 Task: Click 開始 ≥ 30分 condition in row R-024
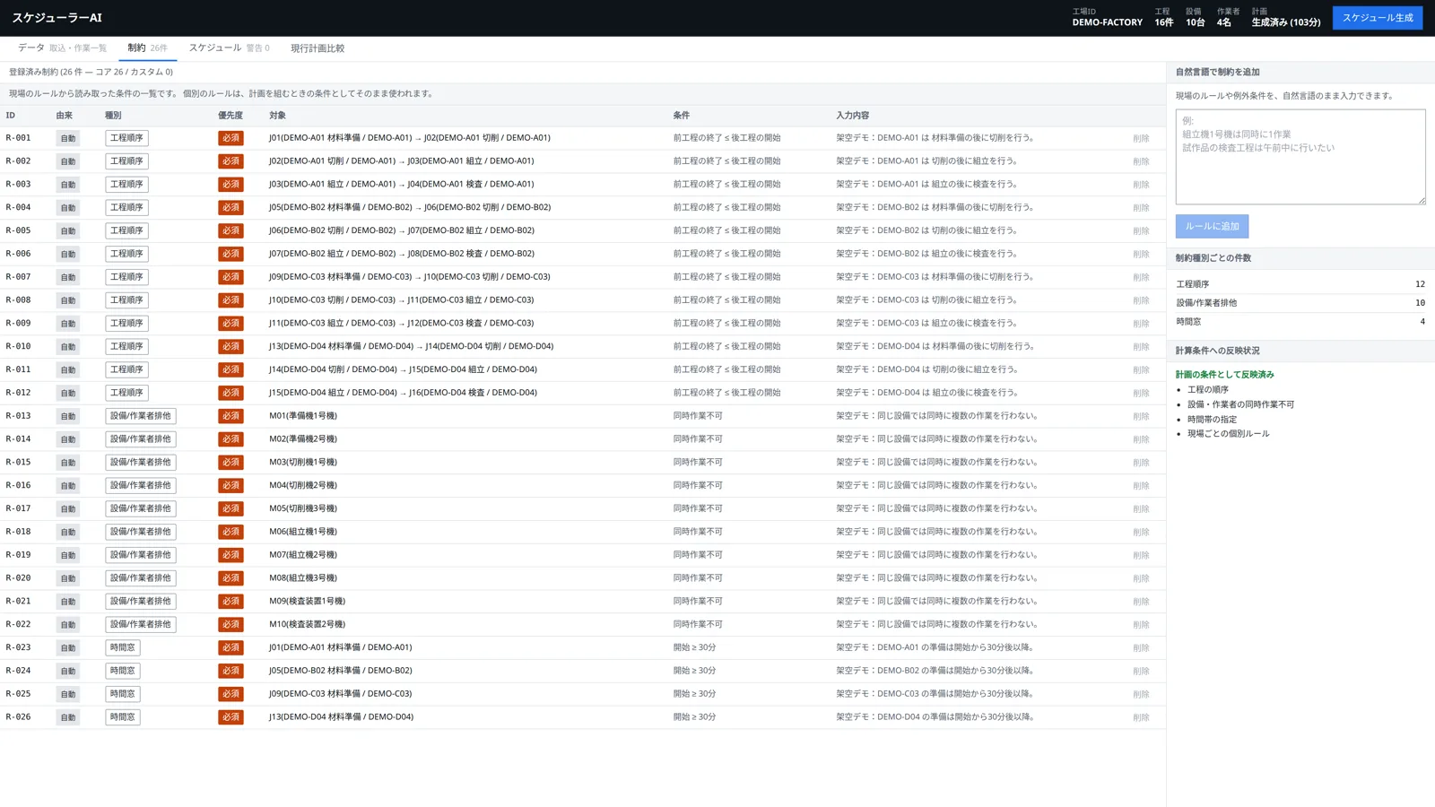pos(694,671)
